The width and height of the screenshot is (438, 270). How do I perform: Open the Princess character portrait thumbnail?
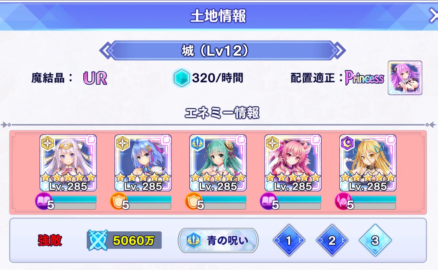tap(405, 78)
